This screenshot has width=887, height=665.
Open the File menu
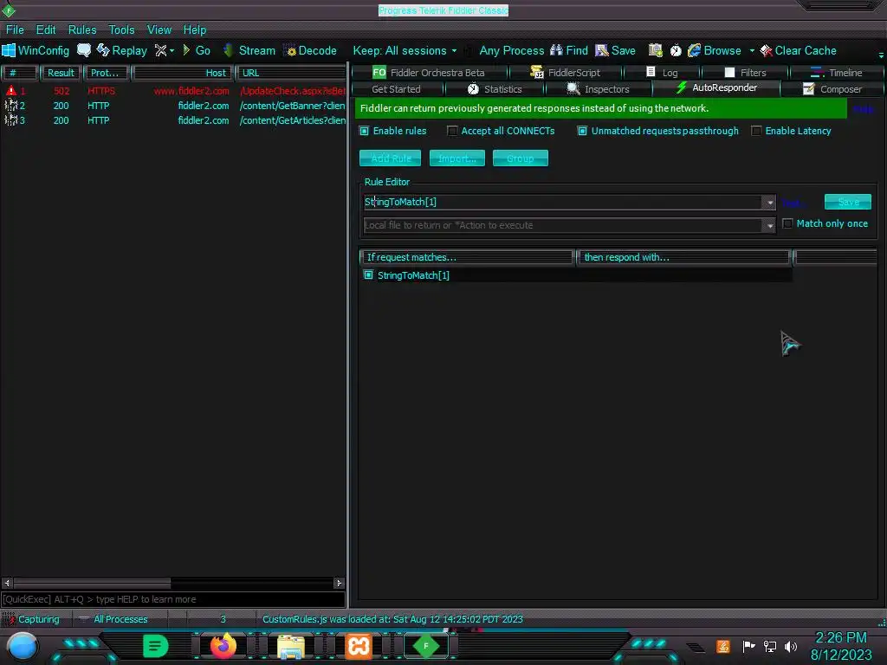[15, 30]
